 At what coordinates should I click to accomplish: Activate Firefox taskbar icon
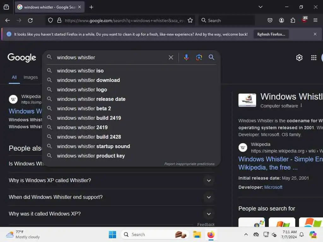pyautogui.click(x=211, y=234)
